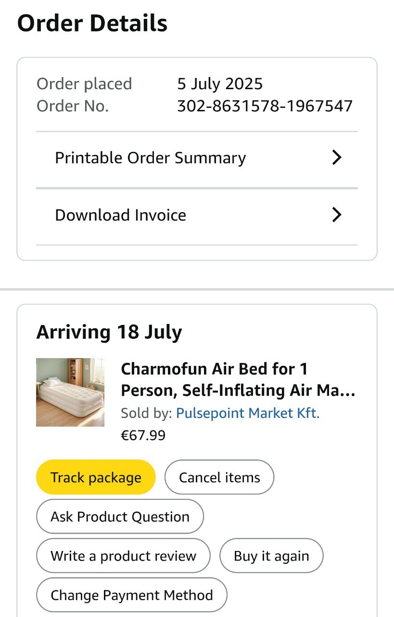The height and width of the screenshot is (617, 394).
Task: Open Change Payment Method
Action: click(131, 595)
